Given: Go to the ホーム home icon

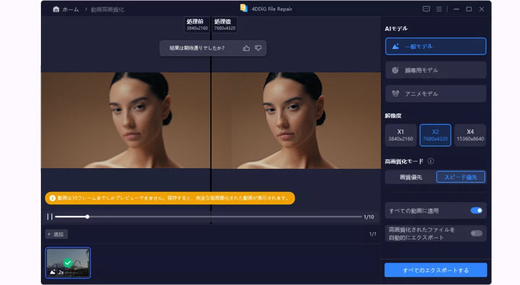Looking at the screenshot, I should [56, 9].
